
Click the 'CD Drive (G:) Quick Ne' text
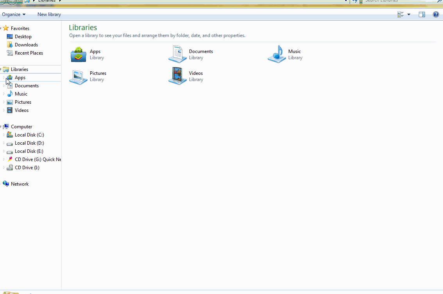click(x=38, y=159)
